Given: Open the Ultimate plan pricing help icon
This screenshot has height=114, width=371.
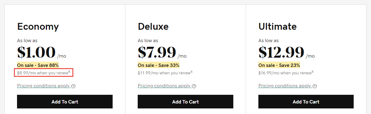Looking at the screenshot, I should coord(315,86).
